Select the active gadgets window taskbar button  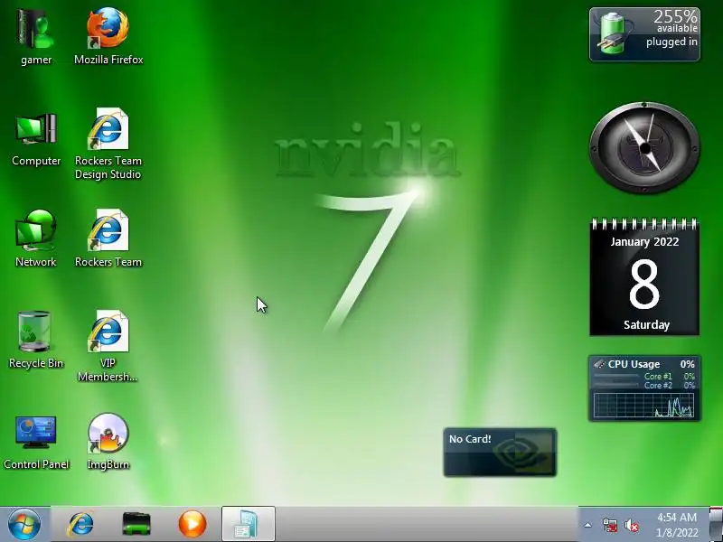[248, 524]
